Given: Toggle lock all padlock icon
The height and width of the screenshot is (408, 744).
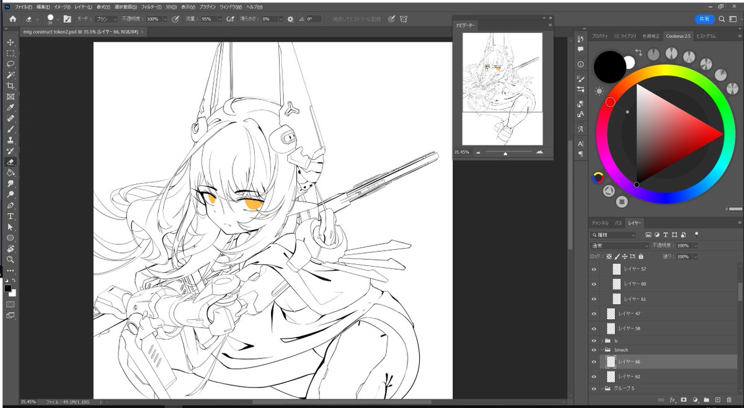Looking at the screenshot, I should coord(640,256).
